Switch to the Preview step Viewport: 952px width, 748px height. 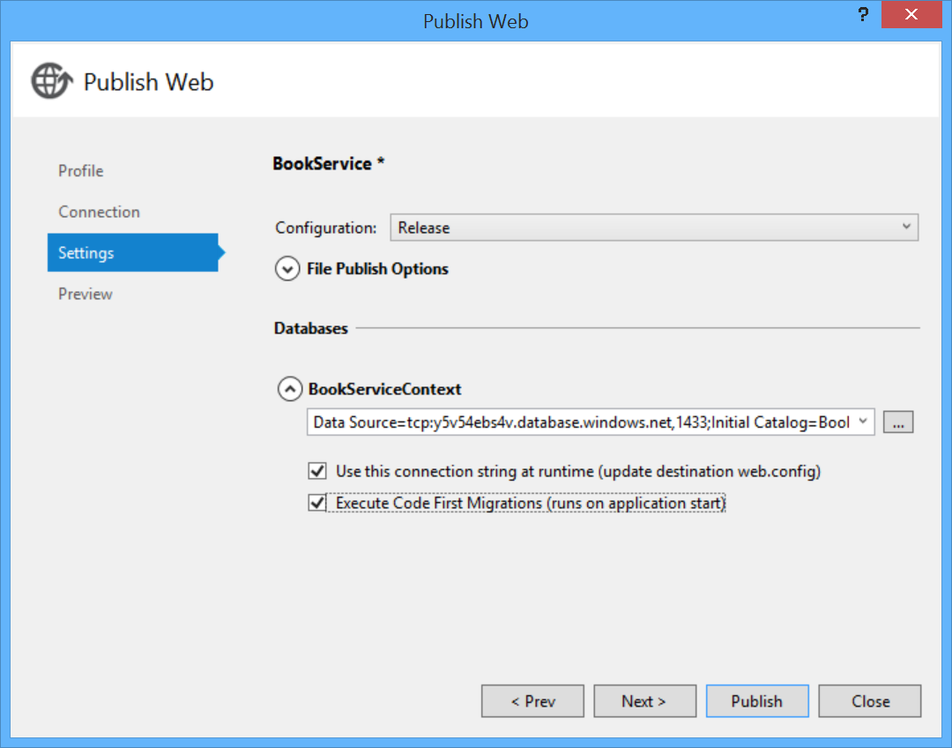coord(85,294)
